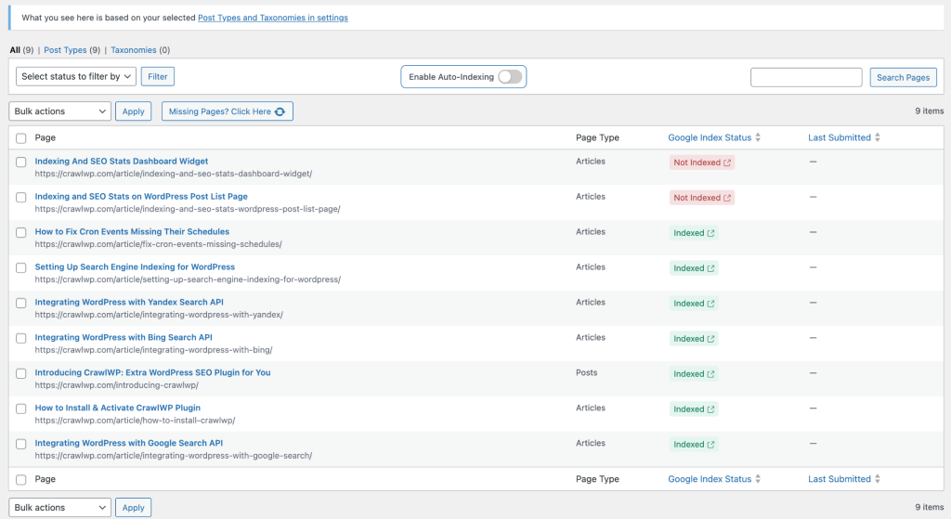This screenshot has width=951, height=519.
Task: Check box for Indexing And SEO Stats Dashboard Widget
Action: click(x=21, y=162)
